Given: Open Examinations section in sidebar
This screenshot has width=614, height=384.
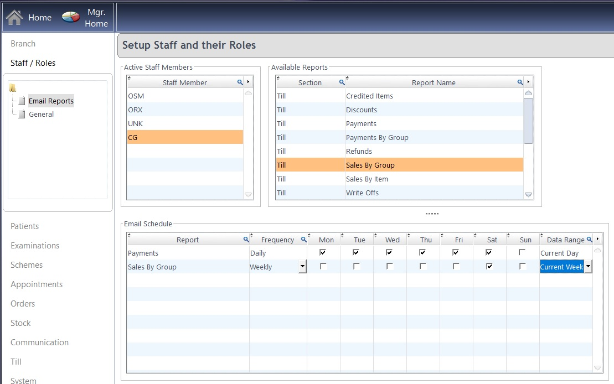Looking at the screenshot, I should tap(35, 246).
